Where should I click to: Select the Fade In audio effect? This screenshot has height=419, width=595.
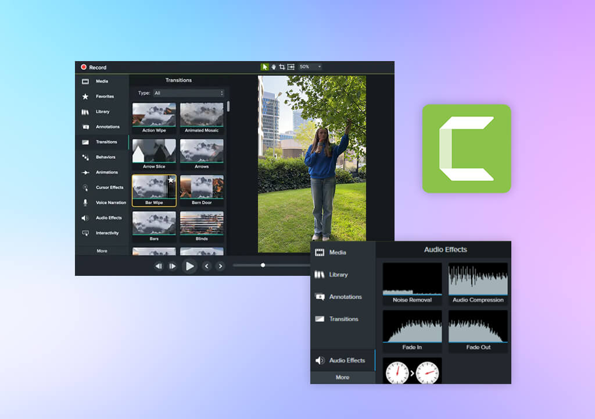click(412, 331)
